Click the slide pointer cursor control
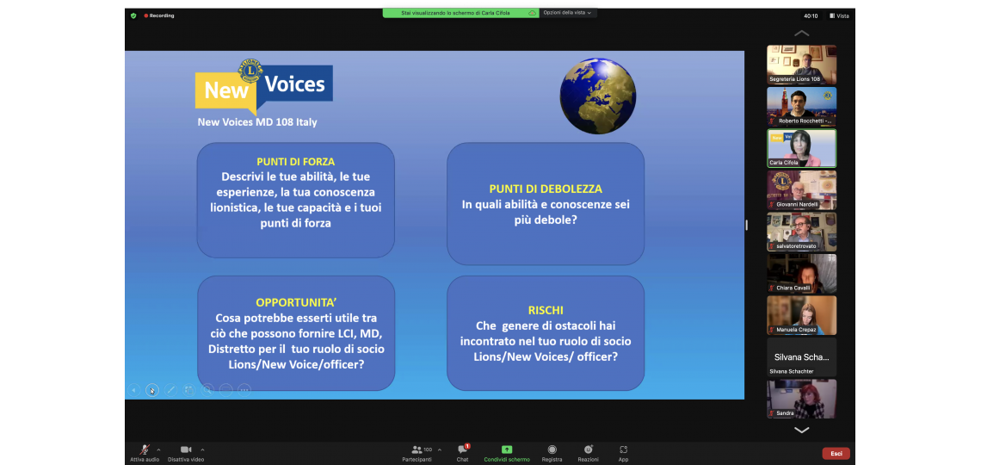 click(152, 390)
